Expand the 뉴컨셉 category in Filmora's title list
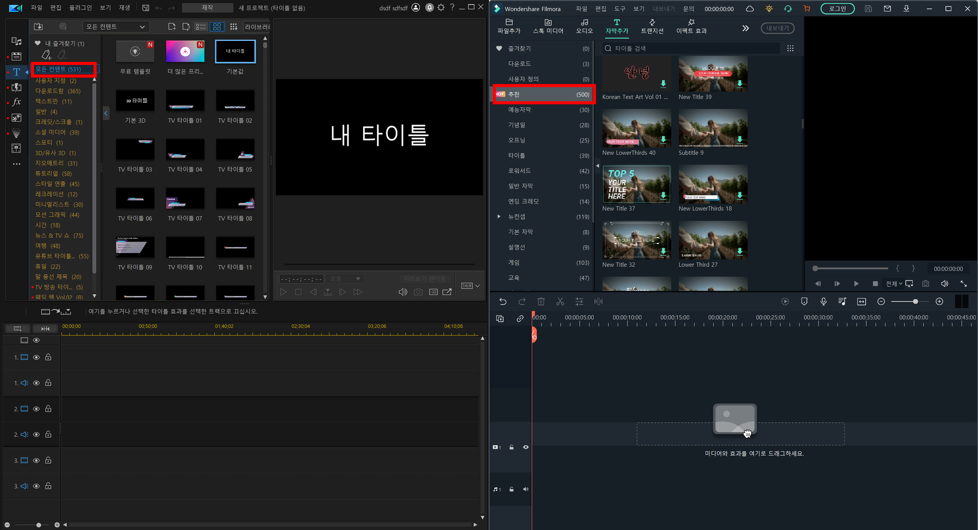 pyautogui.click(x=499, y=216)
